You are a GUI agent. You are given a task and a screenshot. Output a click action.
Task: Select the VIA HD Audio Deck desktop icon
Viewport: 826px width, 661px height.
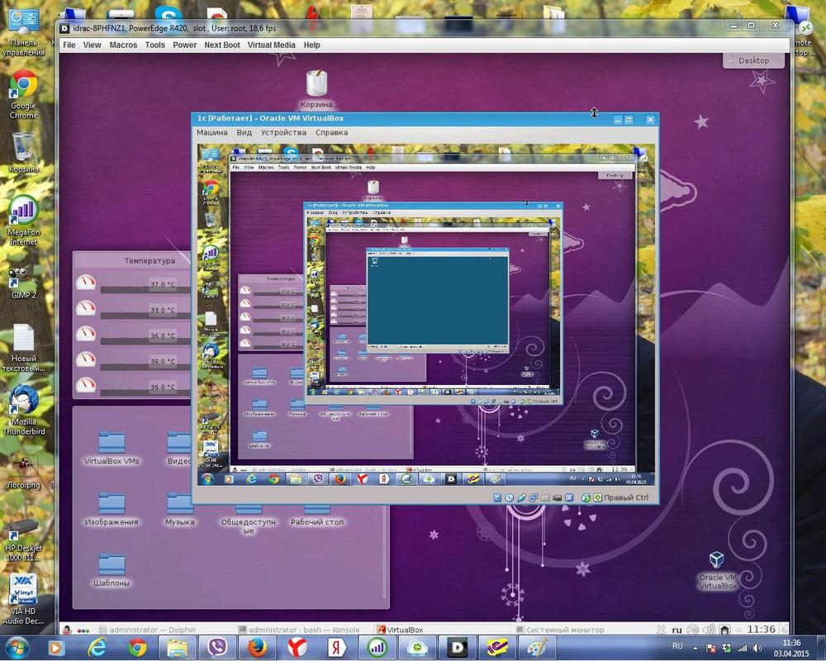click(24, 600)
